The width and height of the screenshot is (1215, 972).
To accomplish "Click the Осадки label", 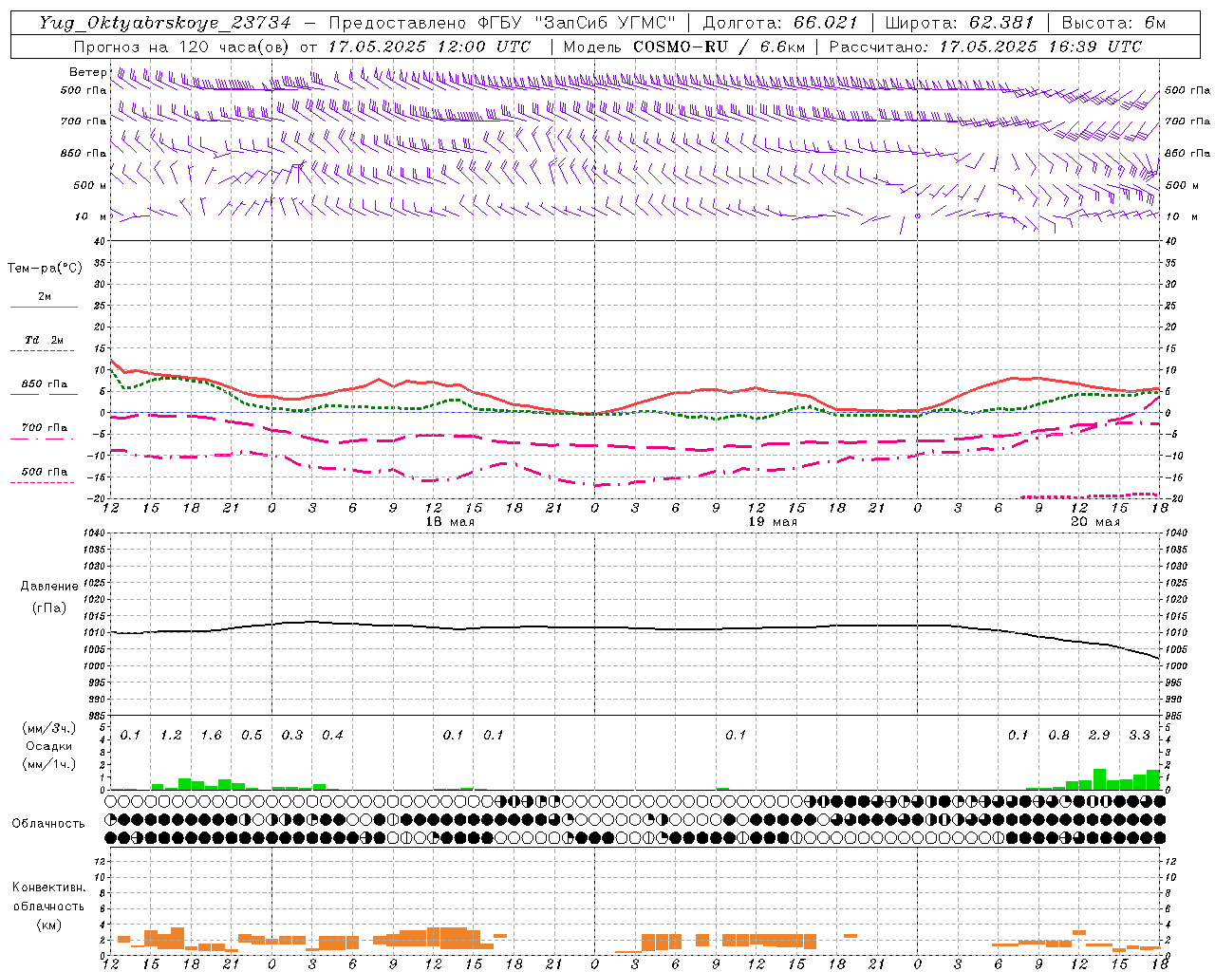I will coord(48,746).
